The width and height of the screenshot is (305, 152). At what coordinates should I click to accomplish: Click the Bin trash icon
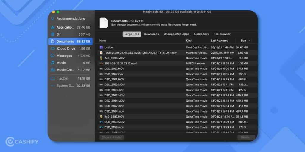pyautogui.click(x=52, y=34)
